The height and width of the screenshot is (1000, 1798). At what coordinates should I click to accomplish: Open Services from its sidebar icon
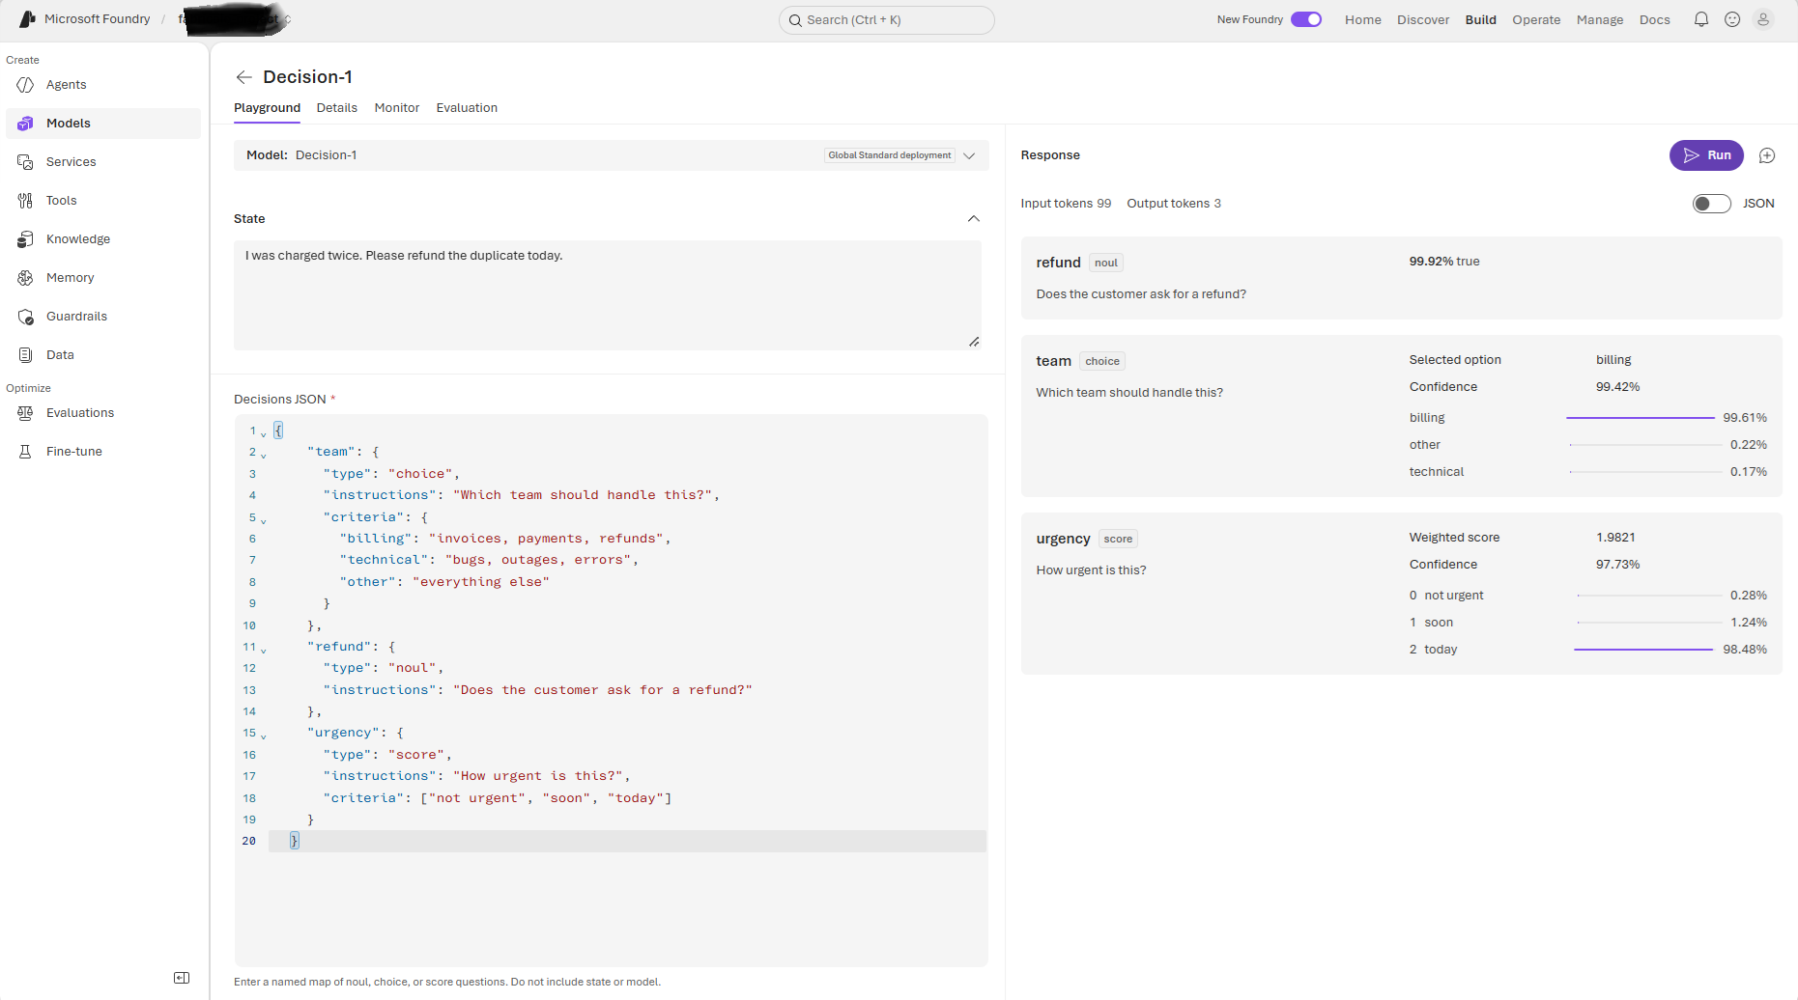tap(25, 162)
